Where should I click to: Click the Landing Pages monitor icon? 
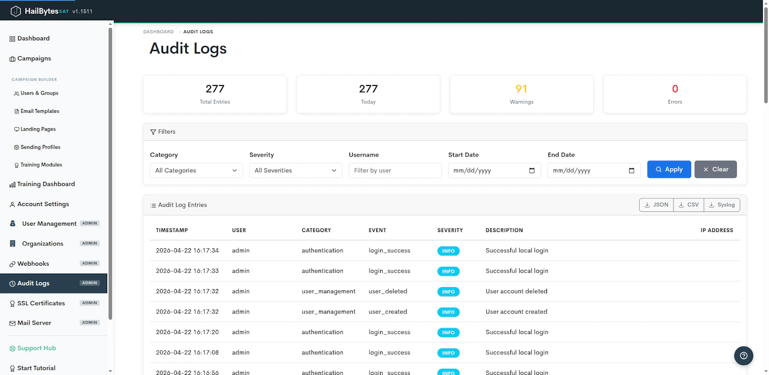(17, 129)
